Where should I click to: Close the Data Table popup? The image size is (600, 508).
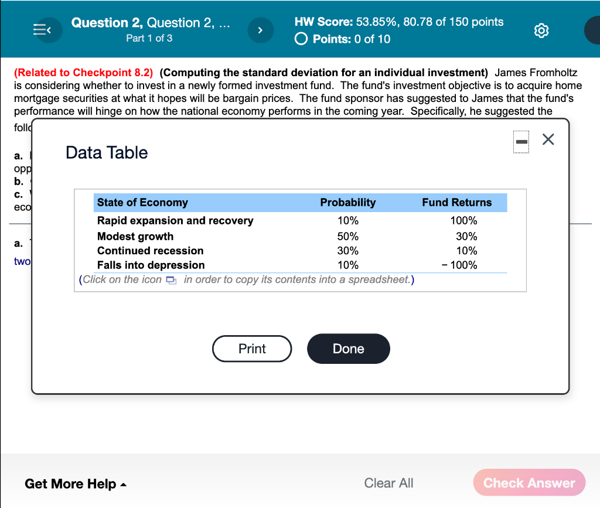tap(548, 139)
